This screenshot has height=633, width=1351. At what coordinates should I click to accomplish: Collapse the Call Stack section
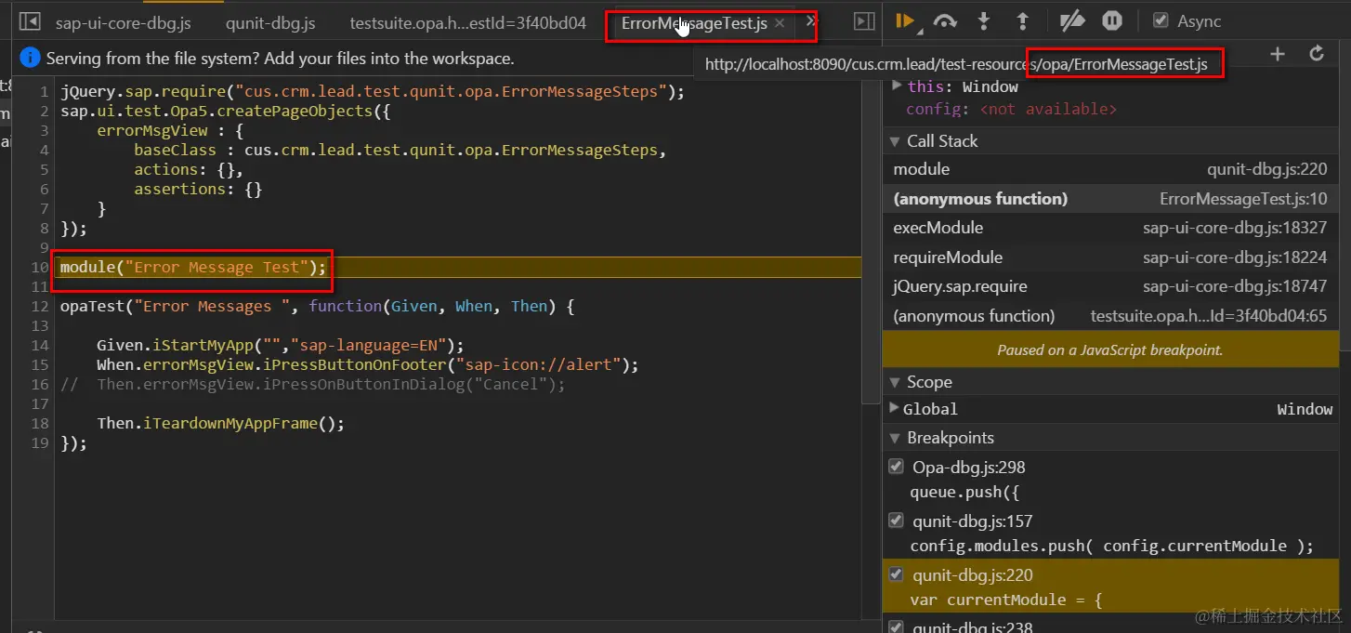(896, 141)
